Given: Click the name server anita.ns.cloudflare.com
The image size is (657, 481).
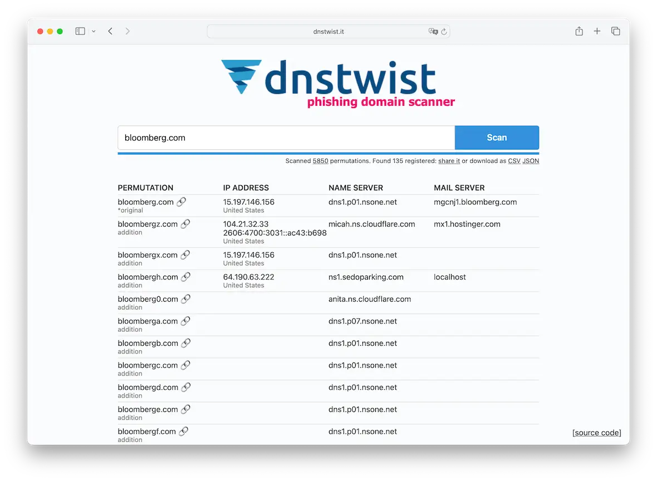Looking at the screenshot, I should (370, 299).
